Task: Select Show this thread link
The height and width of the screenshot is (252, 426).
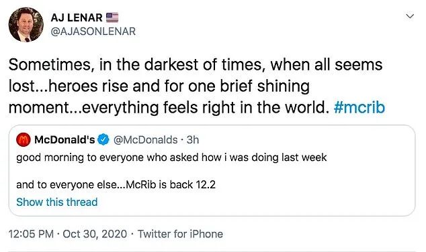Action: (57, 202)
